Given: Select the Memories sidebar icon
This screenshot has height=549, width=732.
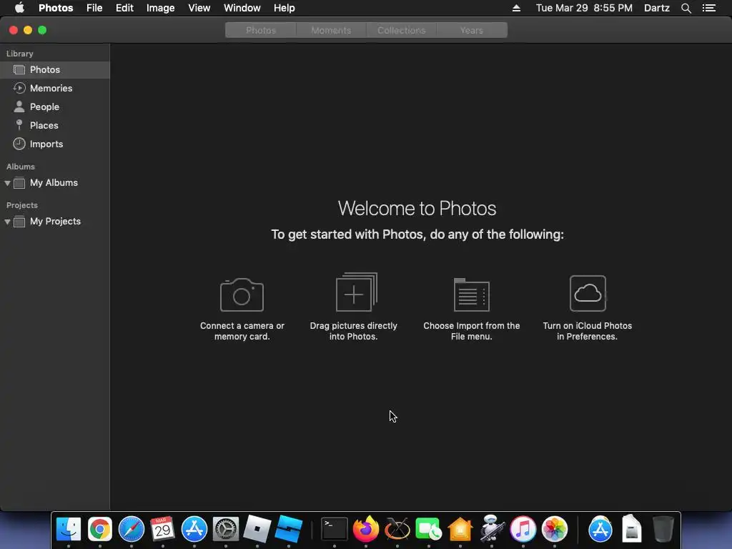Looking at the screenshot, I should (19, 88).
